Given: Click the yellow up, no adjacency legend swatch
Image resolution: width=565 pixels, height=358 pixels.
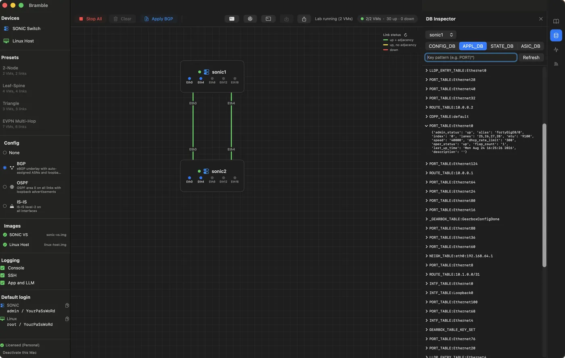Looking at the screenshot, I should click(x=385, y=45).
